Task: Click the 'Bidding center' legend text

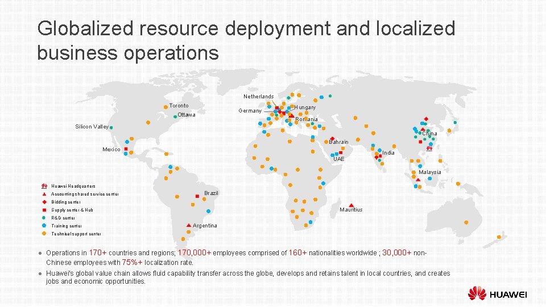Action: (x=66, y=202)
